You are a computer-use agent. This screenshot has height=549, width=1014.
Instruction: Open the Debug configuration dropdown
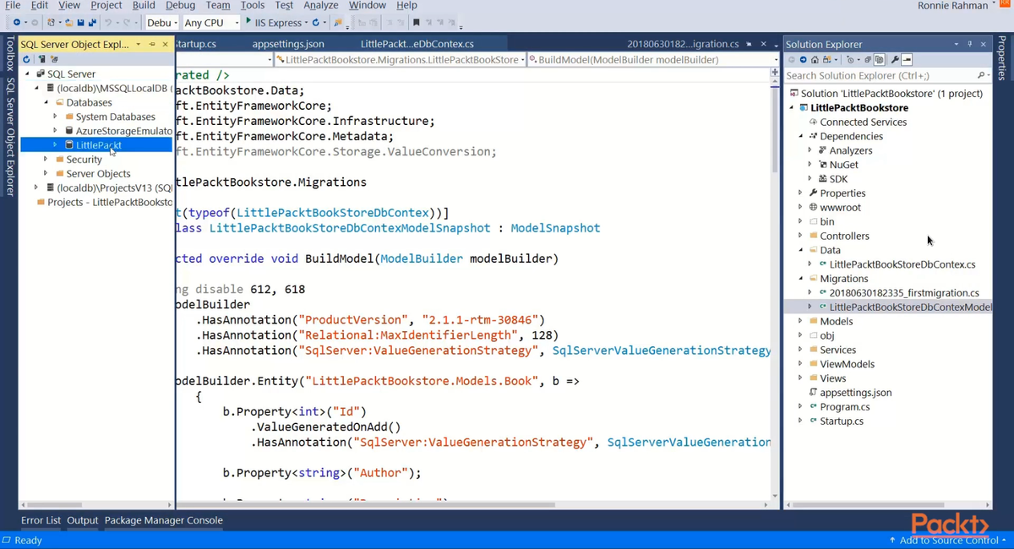point(161,23)
